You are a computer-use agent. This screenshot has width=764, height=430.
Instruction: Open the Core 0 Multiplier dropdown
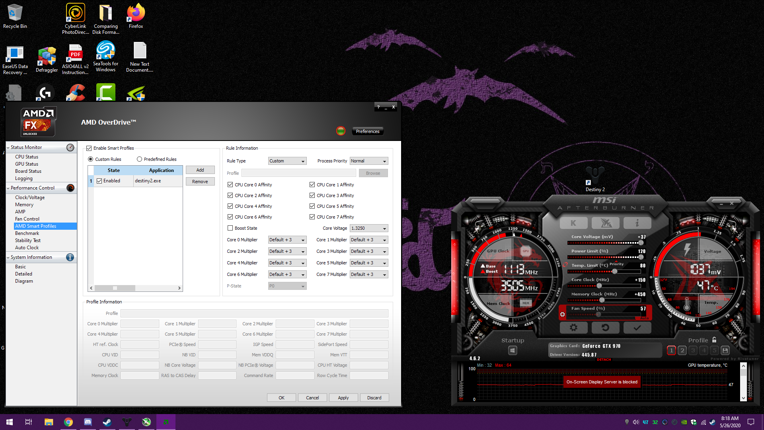coord(287,240)
